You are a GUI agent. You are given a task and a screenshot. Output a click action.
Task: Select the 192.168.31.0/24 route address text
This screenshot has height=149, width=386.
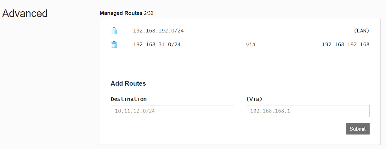[157, 45]
